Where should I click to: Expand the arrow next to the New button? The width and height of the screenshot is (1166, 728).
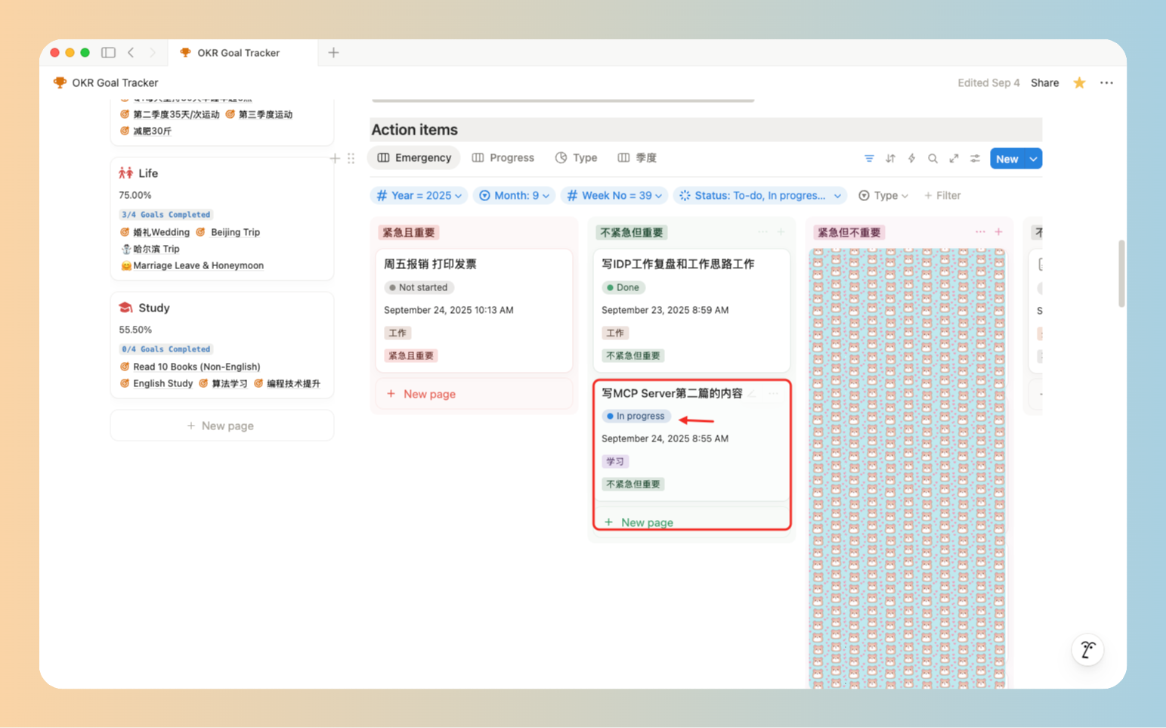click(x=1033, y=159)
